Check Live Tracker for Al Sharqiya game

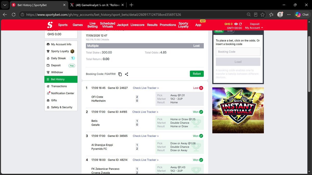[146, 136]
